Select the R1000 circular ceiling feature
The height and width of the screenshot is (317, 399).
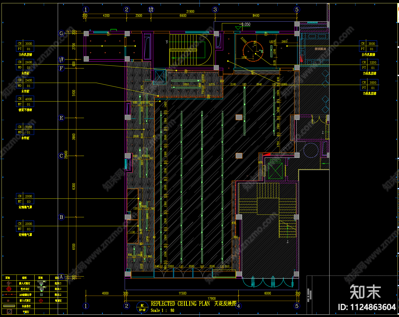click(x=253, y=51)
